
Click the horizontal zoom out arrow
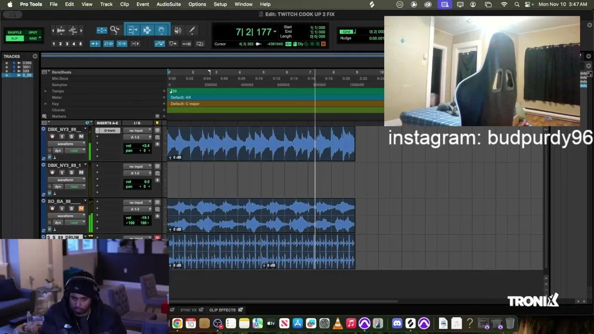(53, 31)
